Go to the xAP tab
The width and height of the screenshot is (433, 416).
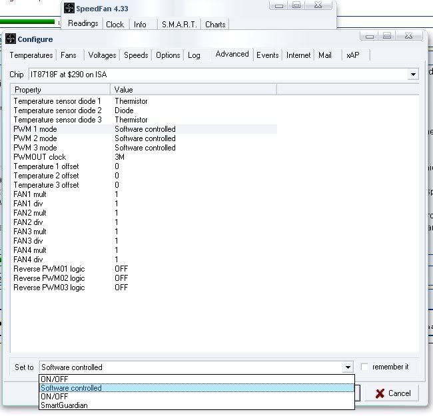353,55
